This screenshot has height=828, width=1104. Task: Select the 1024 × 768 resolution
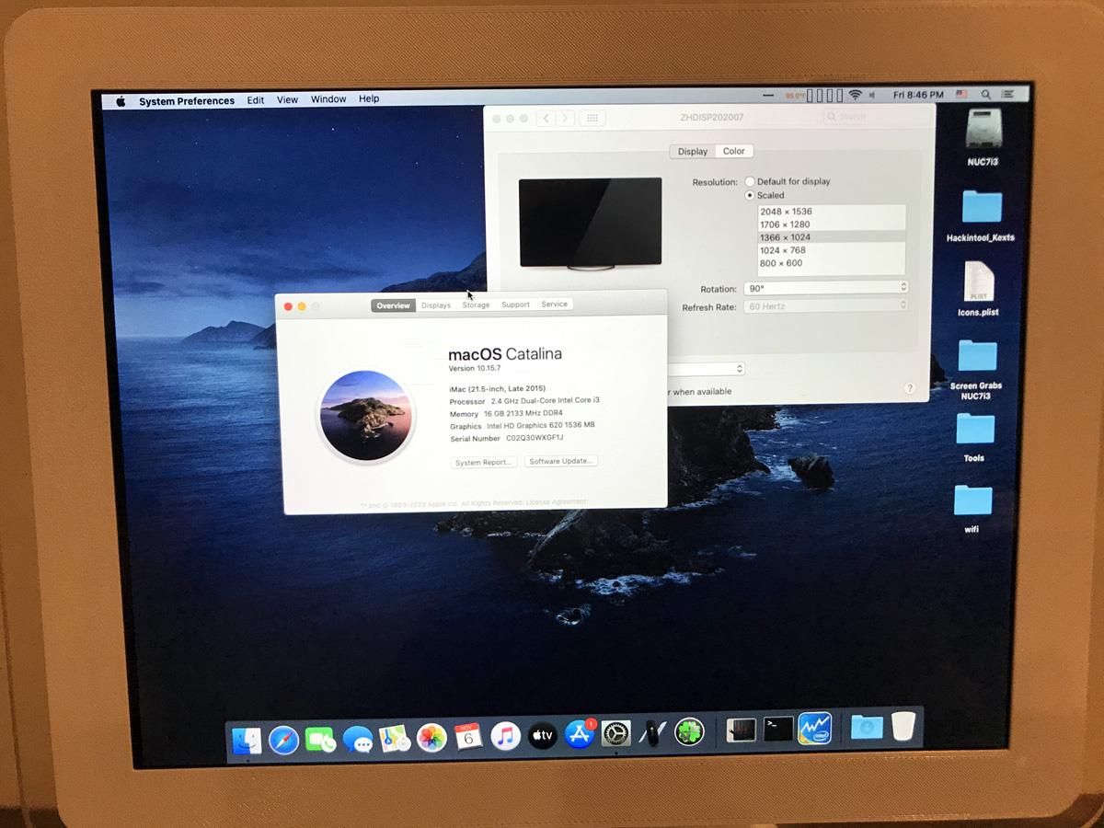784,249
